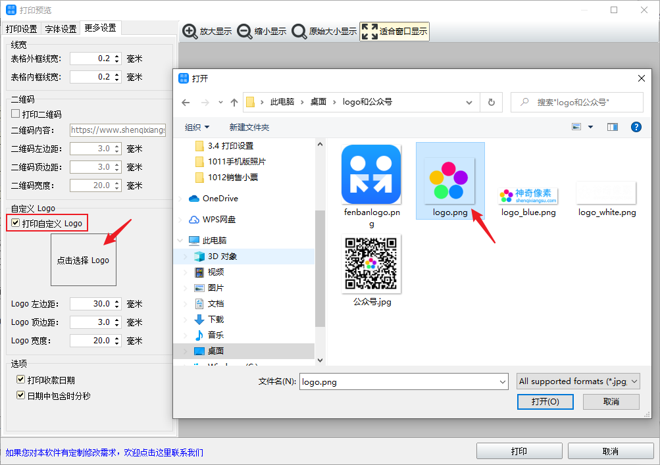Navigate up one folder level arrow
The width and height of the screenshot is (660, 465).
click(x=234, y=103)
